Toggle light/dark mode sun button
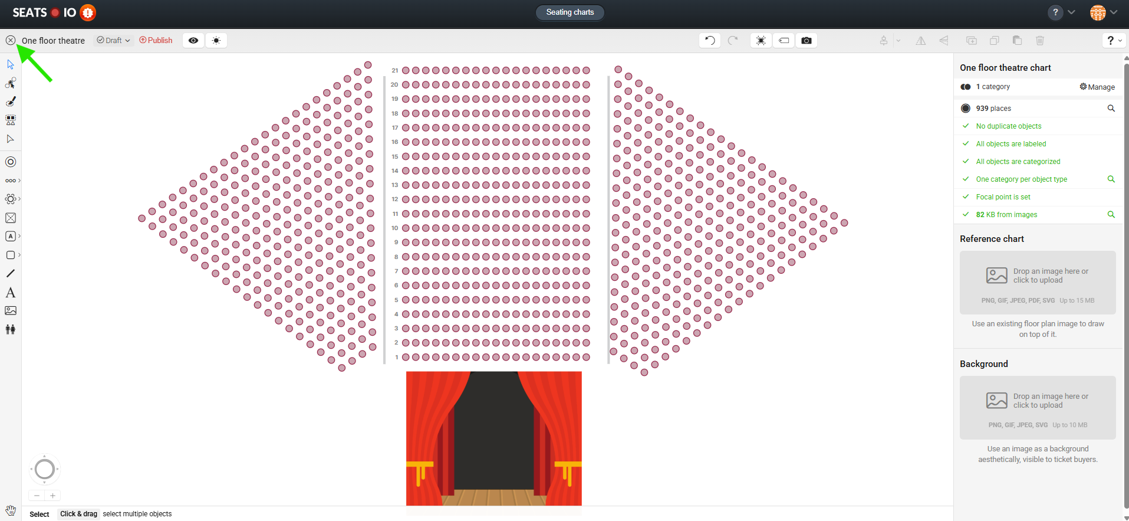The image size is (1129, 521). pyautogui.click(x=216, y=41)
